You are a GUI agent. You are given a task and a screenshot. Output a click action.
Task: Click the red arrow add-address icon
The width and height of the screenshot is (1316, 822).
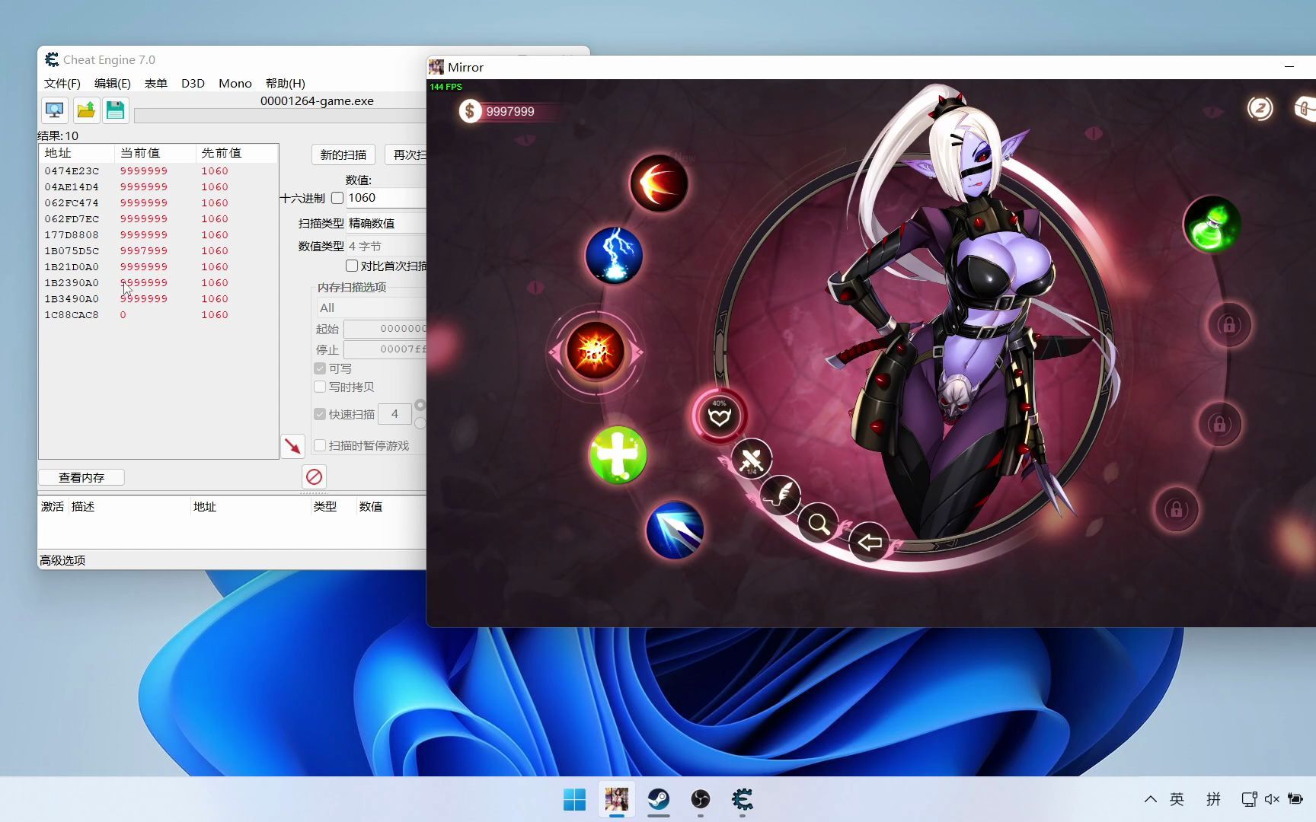pyautogui.click(x=292, y=446)
